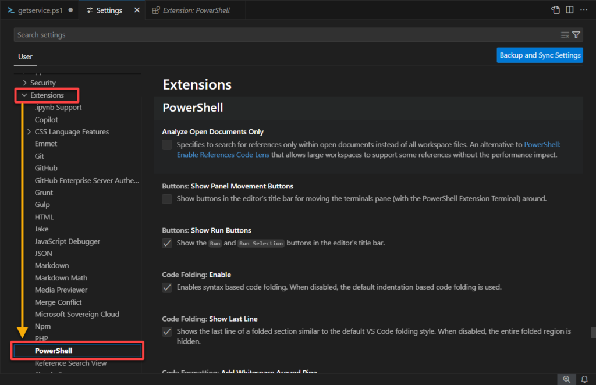Click the extension icon on Extension: PowerShell tab
The width and height of the screenshot is (596, 385).
pyautogui.click(x=155, y=10)
